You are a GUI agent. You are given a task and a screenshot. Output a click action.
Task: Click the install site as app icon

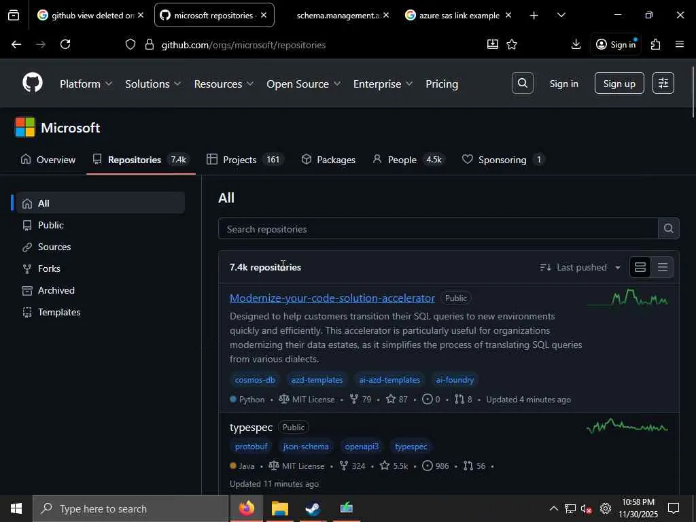point(493,44)
